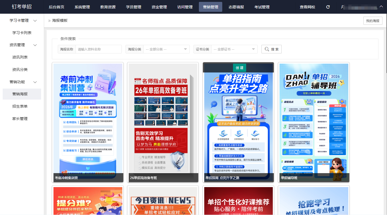387x215 pixels.
Task: Collapse the 学习卡管理 sidebar group
Action: coord(35,21)
